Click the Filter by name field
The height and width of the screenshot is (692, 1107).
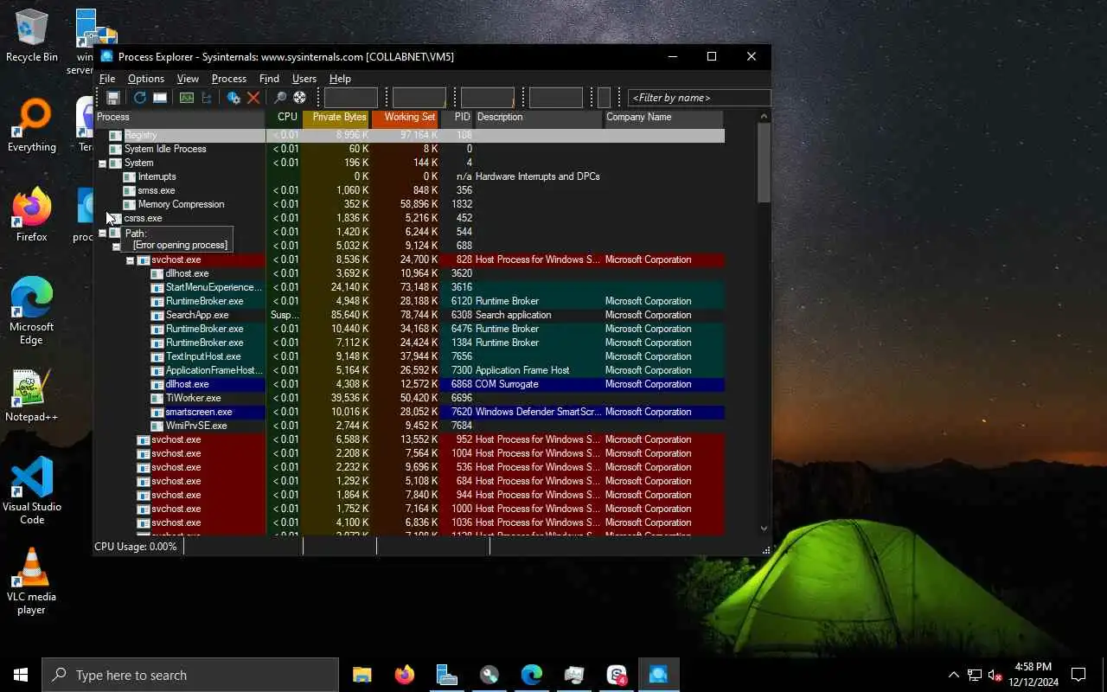click(x=699, y=98)
